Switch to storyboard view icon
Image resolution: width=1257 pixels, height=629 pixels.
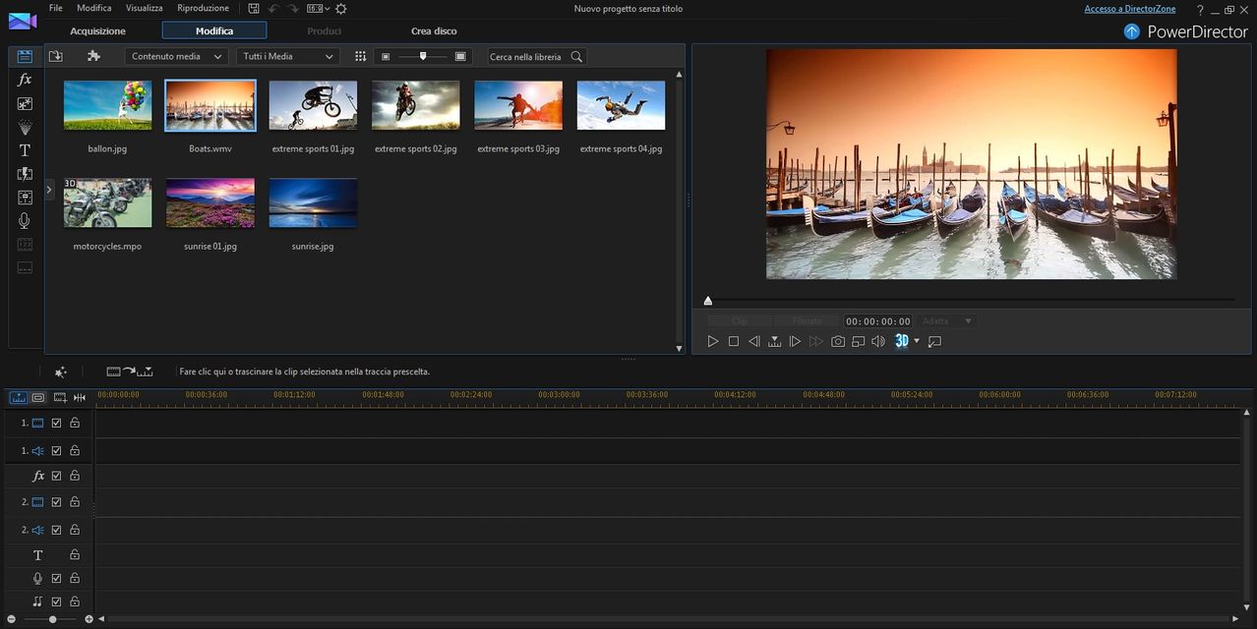pos(38,397)
